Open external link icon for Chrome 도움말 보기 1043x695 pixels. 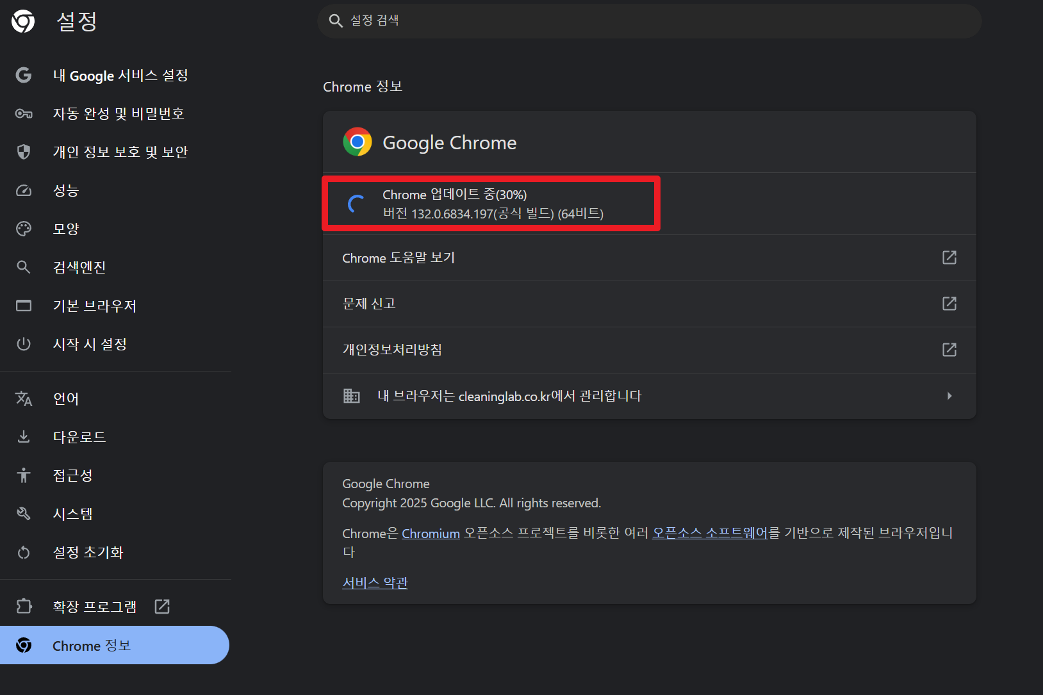[x=949, y=258]
